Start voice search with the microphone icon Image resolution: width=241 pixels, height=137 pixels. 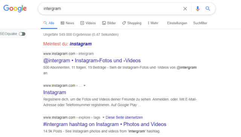(198, 9)
